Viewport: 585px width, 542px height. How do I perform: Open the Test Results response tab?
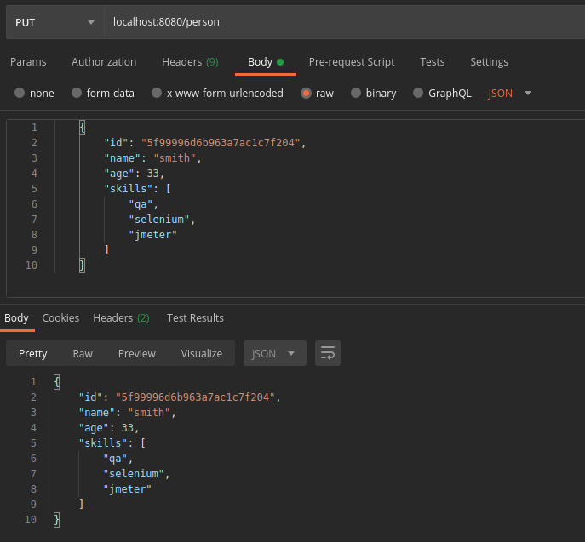pyautogui.click(x=195, y=318)
